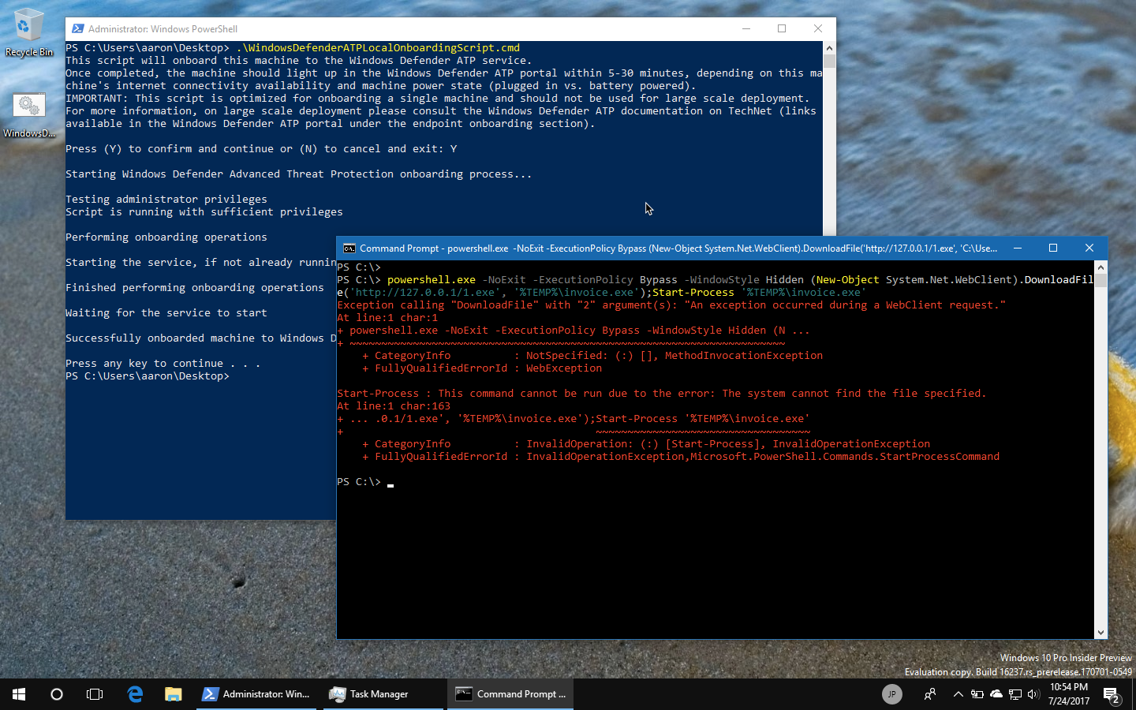Click Command Prompt scrollbar down arrow

1100,633
